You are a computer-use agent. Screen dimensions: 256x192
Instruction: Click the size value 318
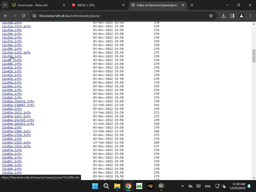[156, 124]
